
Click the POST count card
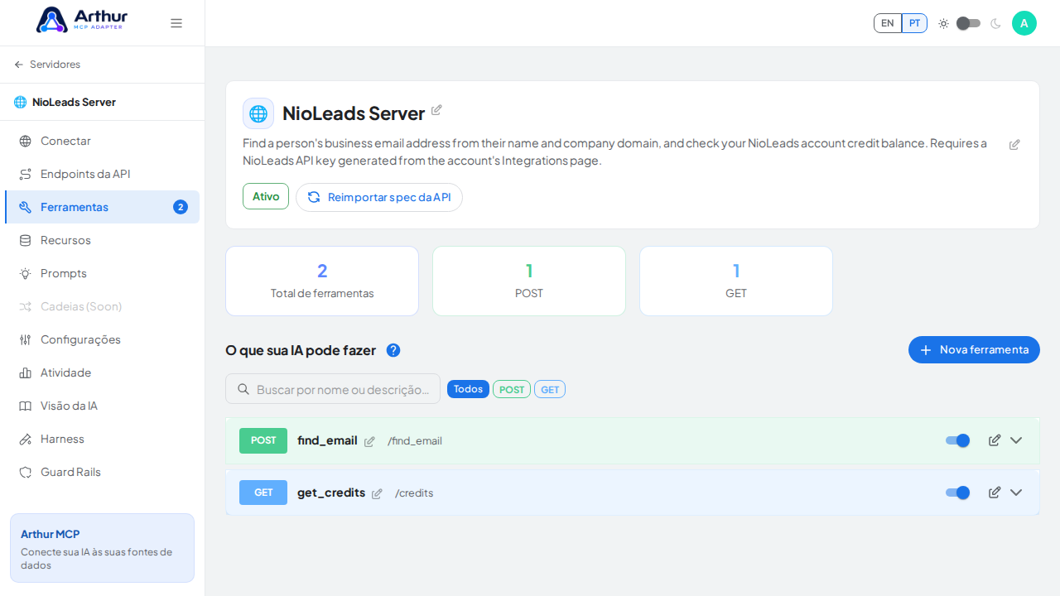[x=529, y=281]
